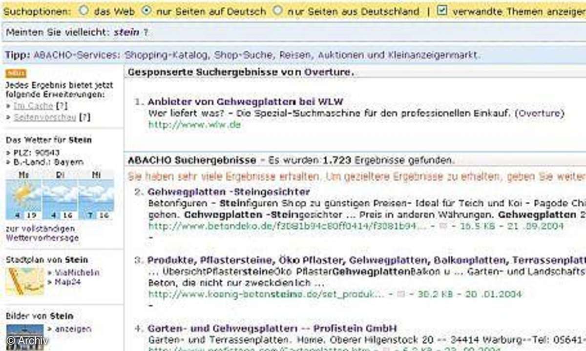Open the Auktionen link

(341, 55)
